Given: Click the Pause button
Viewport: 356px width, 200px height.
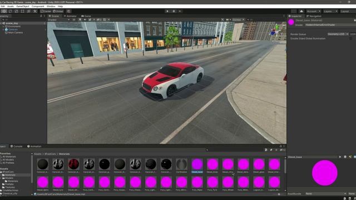Looking at the screenshot, I should point(174,11).
